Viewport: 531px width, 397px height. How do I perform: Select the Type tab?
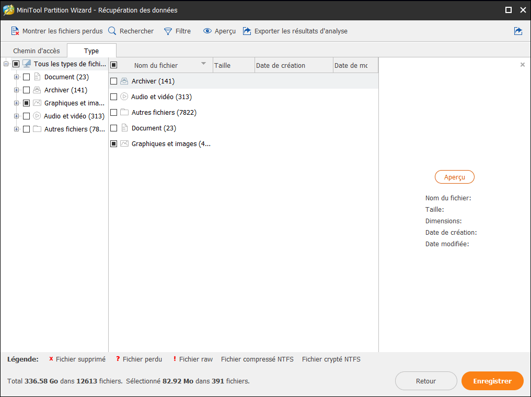point(91,51)
